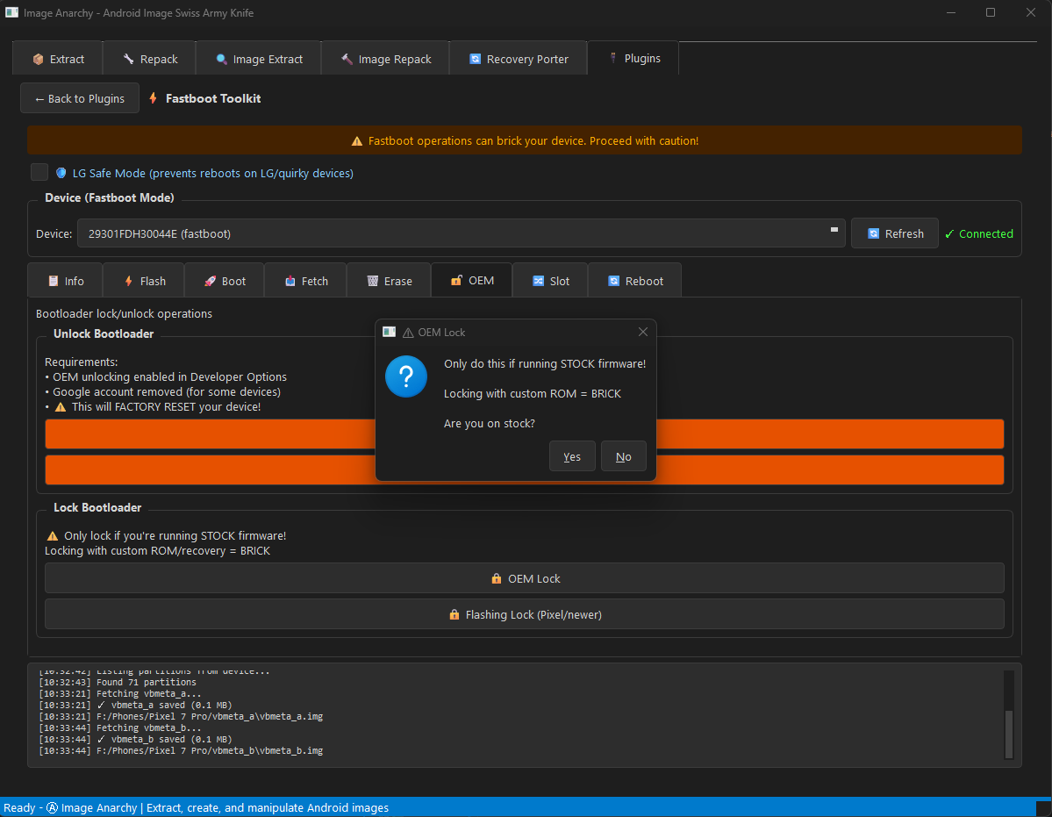1052x817 pixels.
Task: Open the Device selection dropdown
Action: (x=461, y=233)
